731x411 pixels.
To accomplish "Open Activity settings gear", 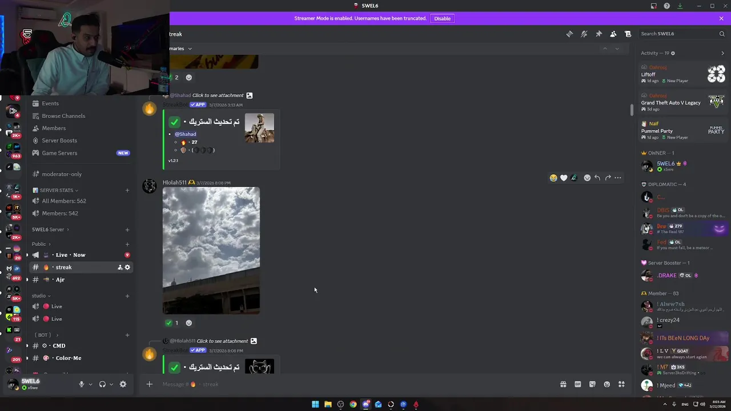I will click(673, 53).
